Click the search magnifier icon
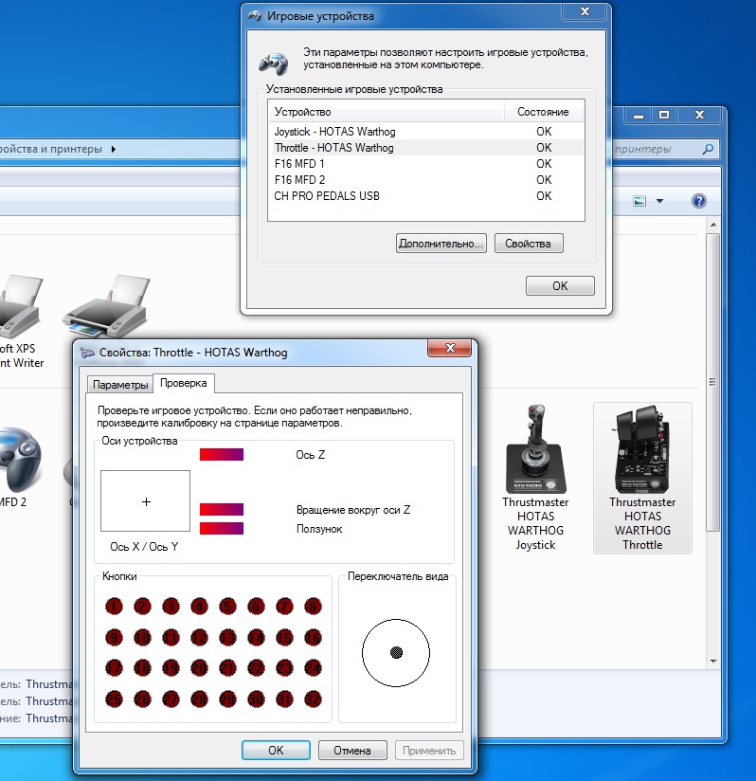The image size is (756, 781). tap(708, 149)
